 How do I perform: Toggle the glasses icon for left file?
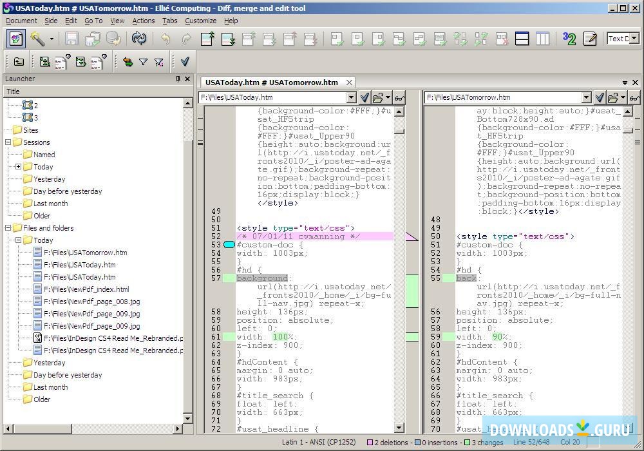click(399, 98)
